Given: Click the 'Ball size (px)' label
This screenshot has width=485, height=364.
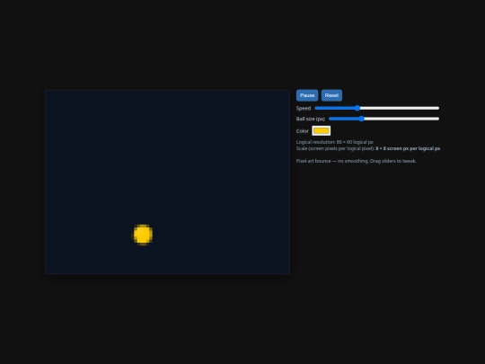Looking at the screenshot, I should click(311, 119).
